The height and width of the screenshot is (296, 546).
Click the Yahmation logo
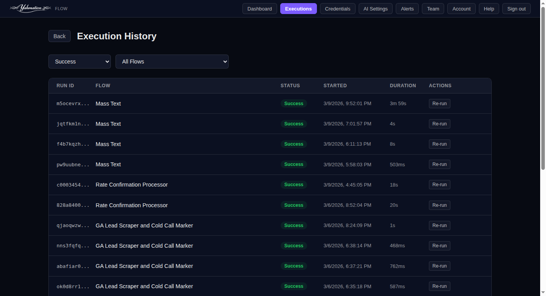tap(31, 8)
